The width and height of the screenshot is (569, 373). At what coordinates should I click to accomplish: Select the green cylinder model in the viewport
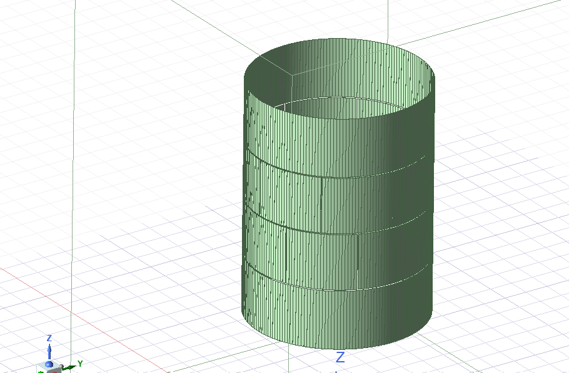pos(338,194)
